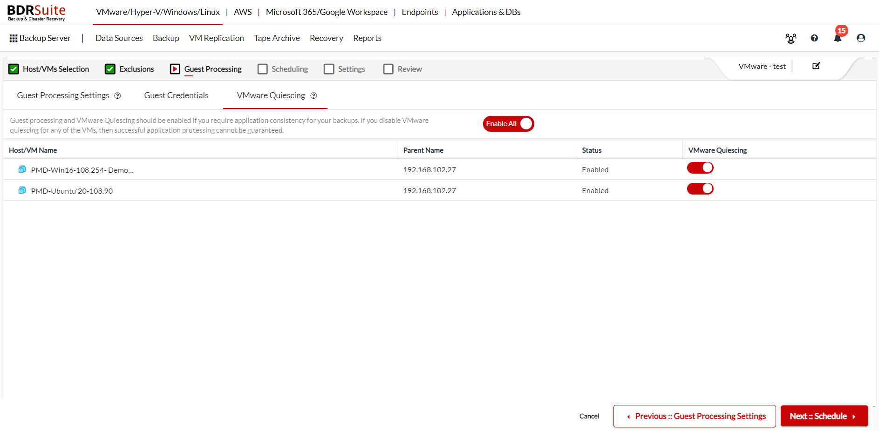Go to Scheduling step

tap(283, 69)
